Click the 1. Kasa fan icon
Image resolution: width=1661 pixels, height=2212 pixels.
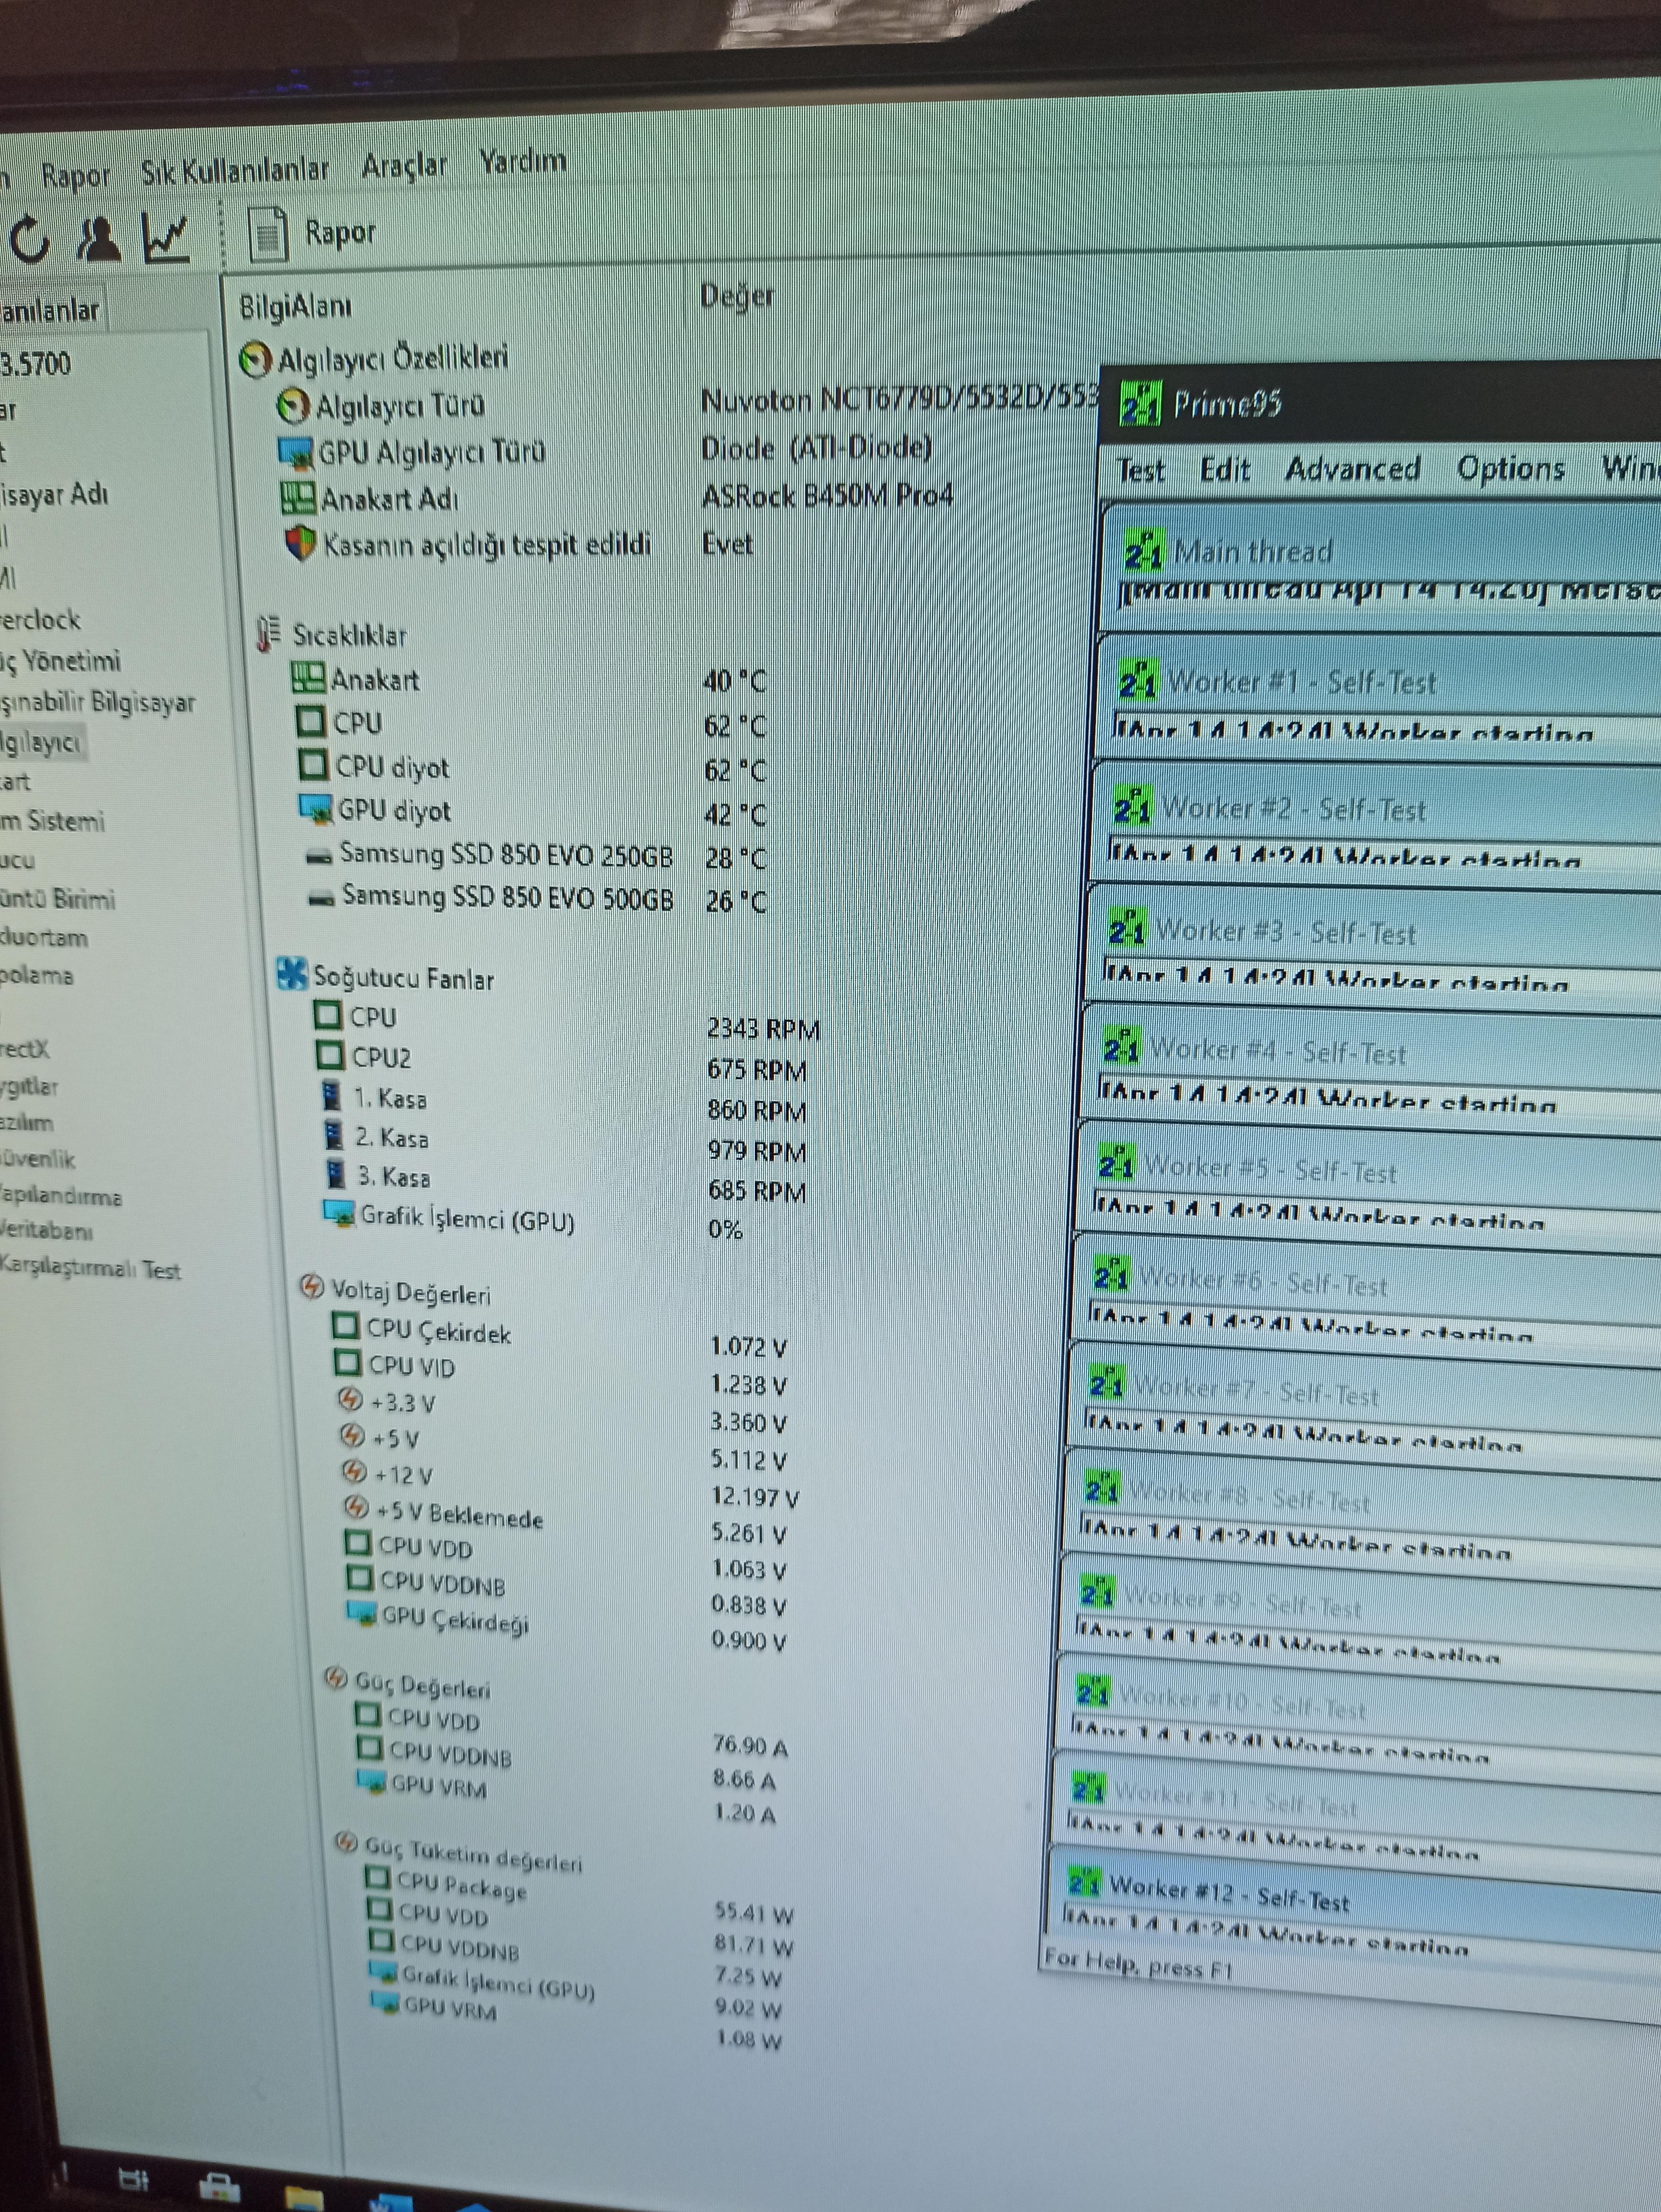click(332, 1096)
